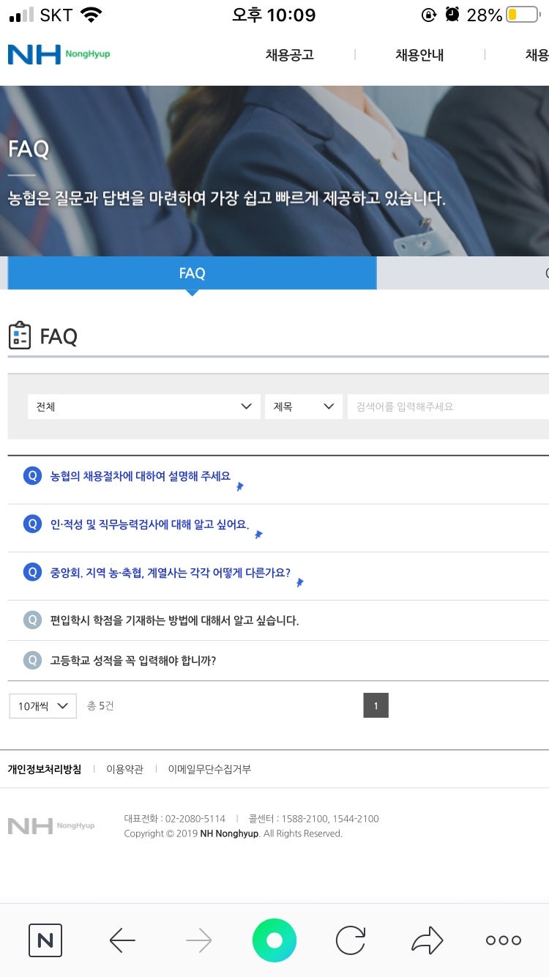Tap the Q icon beside 농협의 채용절차 question

coord(32,476)
